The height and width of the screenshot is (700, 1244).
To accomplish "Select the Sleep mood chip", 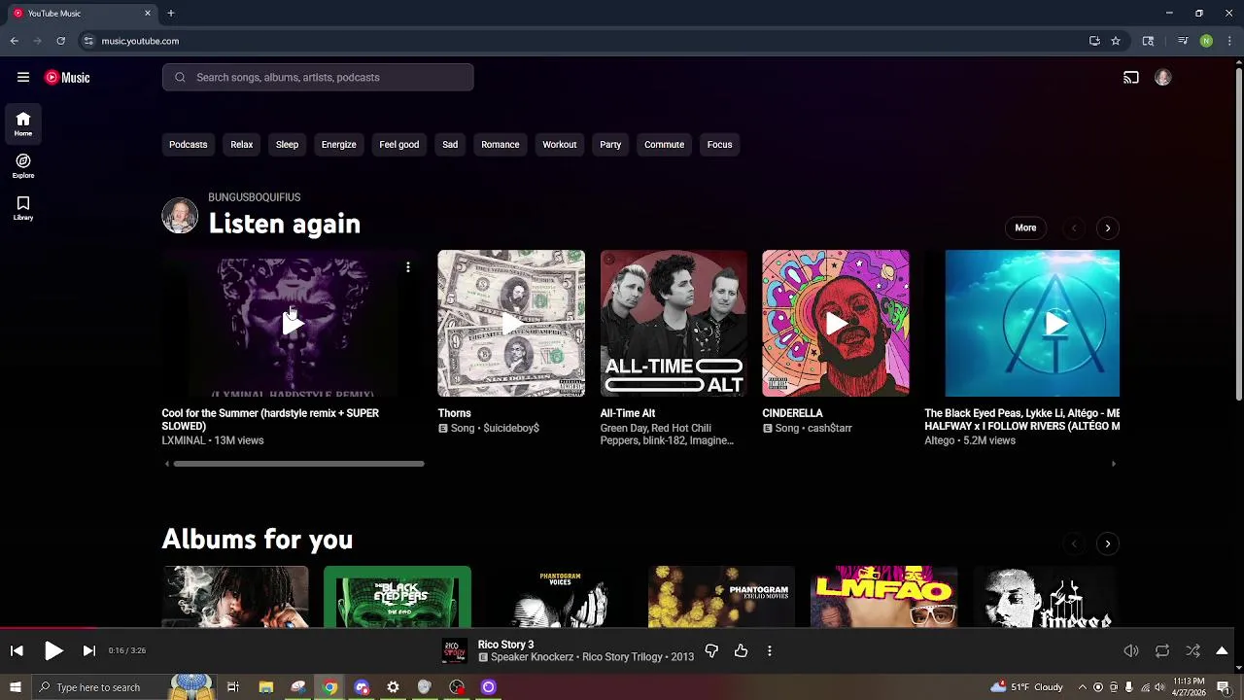I will pos(287,145).
